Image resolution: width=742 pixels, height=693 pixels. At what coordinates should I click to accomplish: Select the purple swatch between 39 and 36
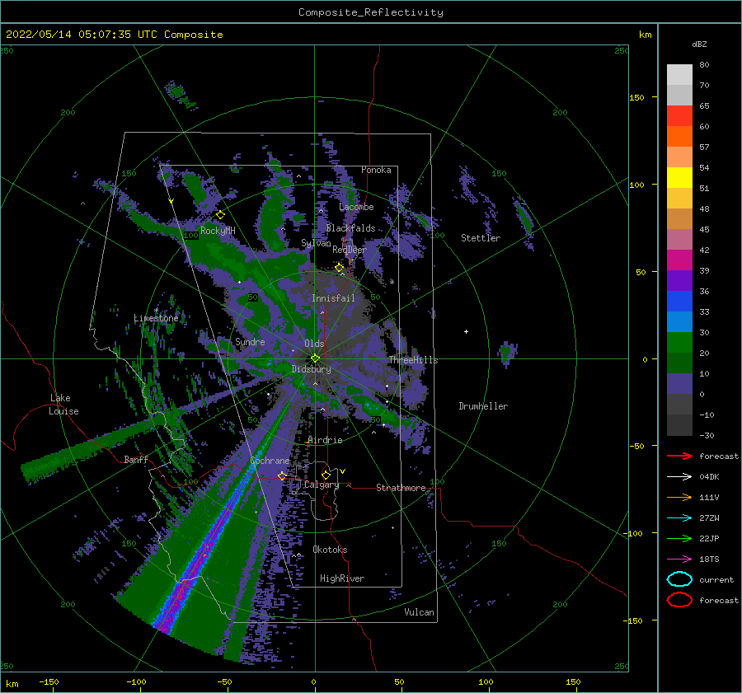(x=679, y=281)
